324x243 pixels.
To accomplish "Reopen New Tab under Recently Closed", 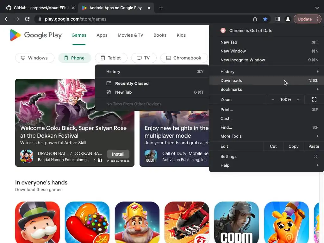I will point(152,92).
